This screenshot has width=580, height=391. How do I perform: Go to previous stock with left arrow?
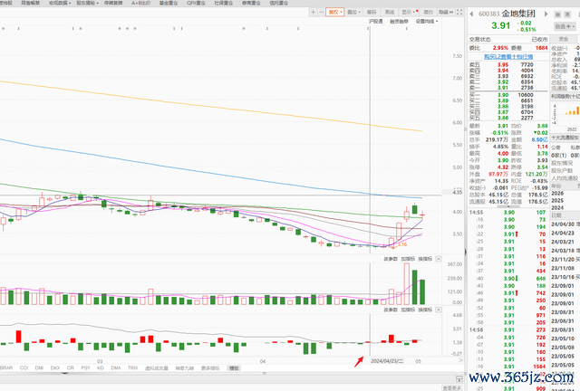(x=473, y=13)
